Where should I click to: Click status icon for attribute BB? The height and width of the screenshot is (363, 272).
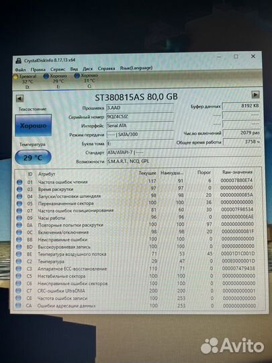point(19,239)
